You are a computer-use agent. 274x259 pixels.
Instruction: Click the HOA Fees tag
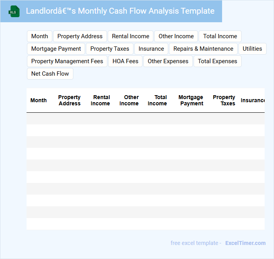125,61
